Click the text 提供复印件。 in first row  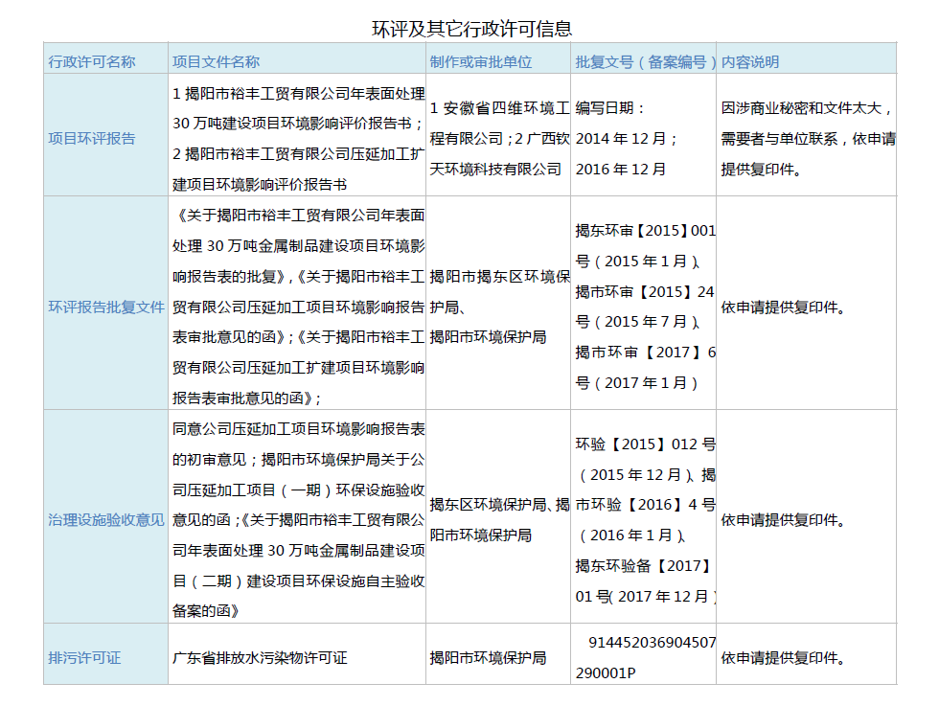click(761, 170)
